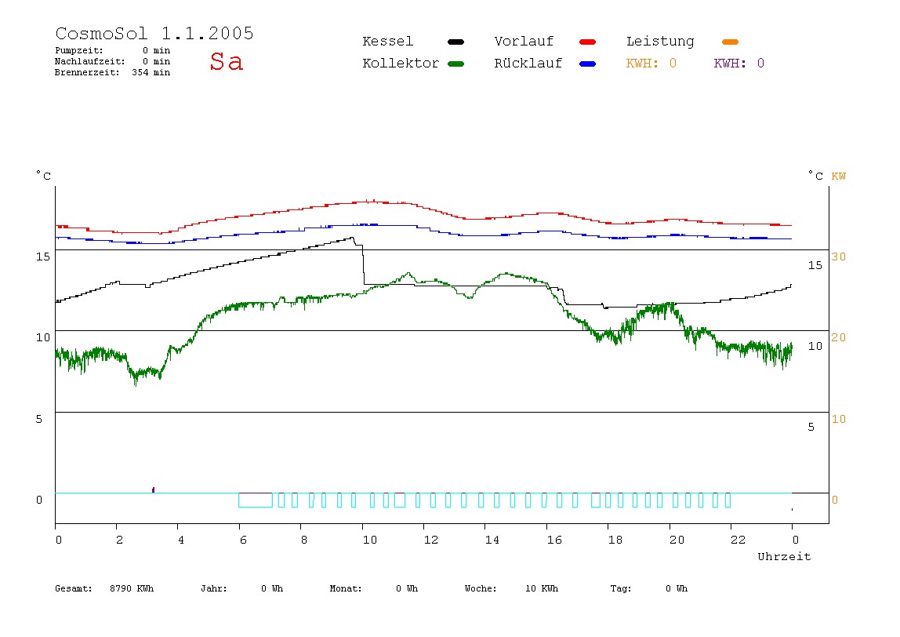Click the 'Rücklauf' legend label
The width and height of the screenshot is (900, 637).
[528, 64]
